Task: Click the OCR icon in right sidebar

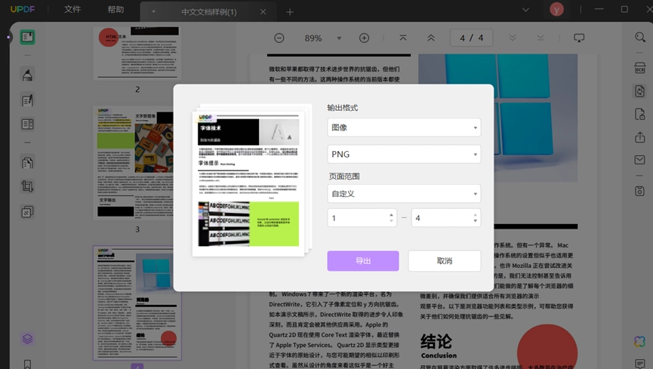Action: click(639, 68)
